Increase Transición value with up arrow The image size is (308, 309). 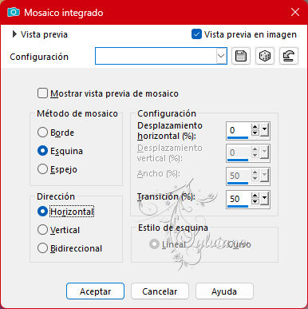pyautogui.click(x=255, y=196)
